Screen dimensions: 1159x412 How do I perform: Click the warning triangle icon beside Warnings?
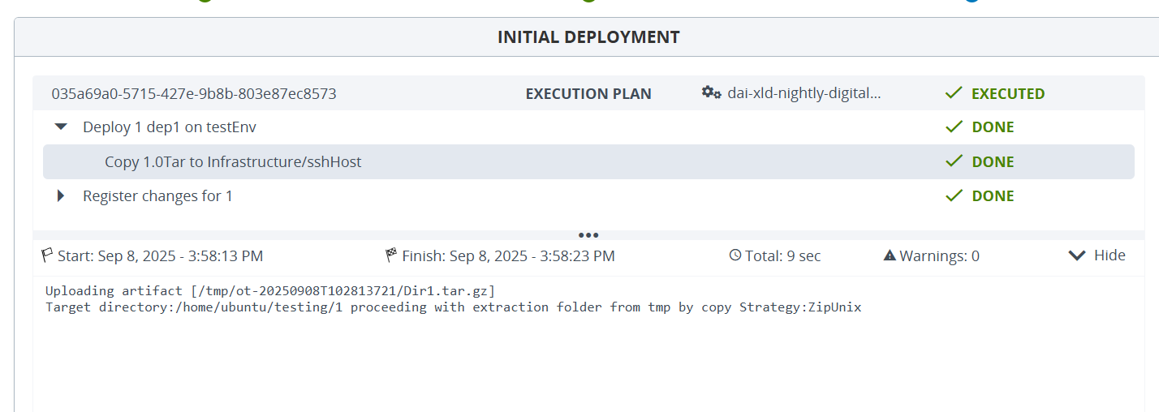890,255
